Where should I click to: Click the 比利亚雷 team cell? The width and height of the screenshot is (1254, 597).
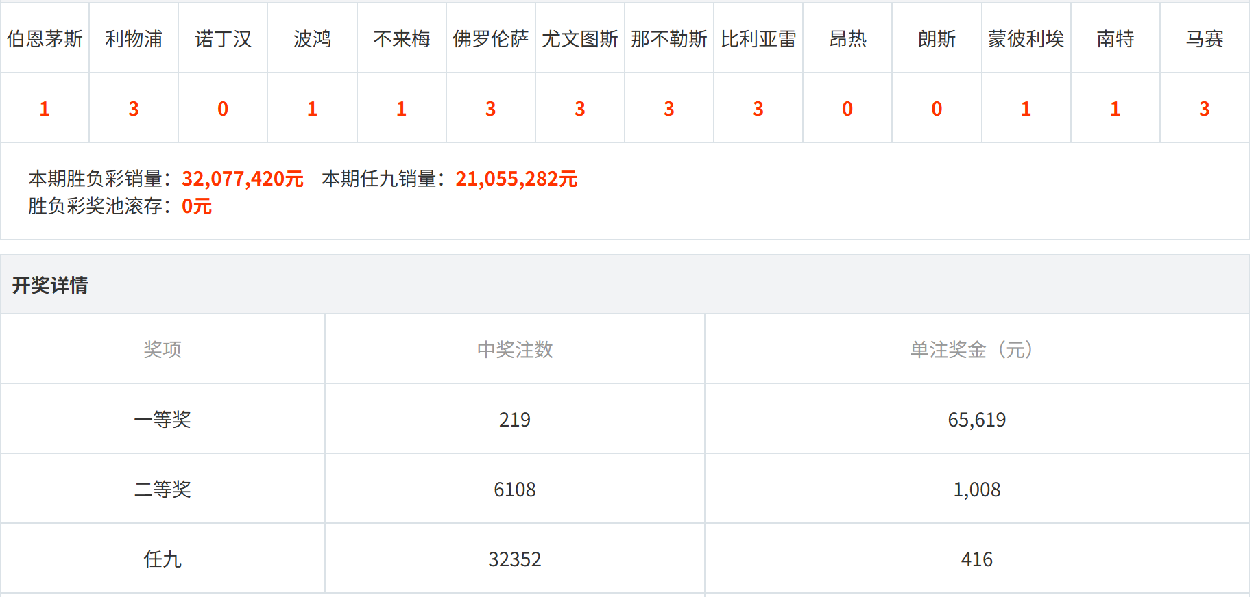(758, 39)
